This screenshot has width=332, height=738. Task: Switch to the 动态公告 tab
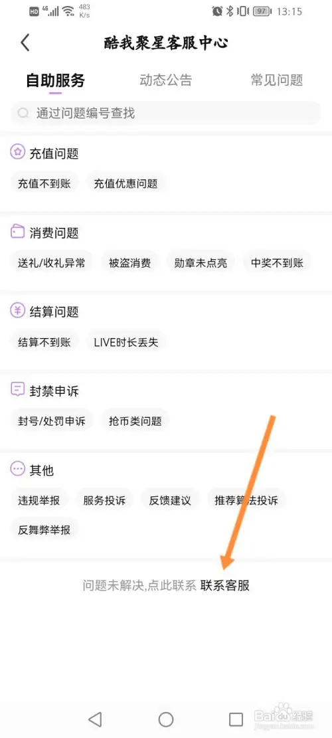(x=166, y=80)
